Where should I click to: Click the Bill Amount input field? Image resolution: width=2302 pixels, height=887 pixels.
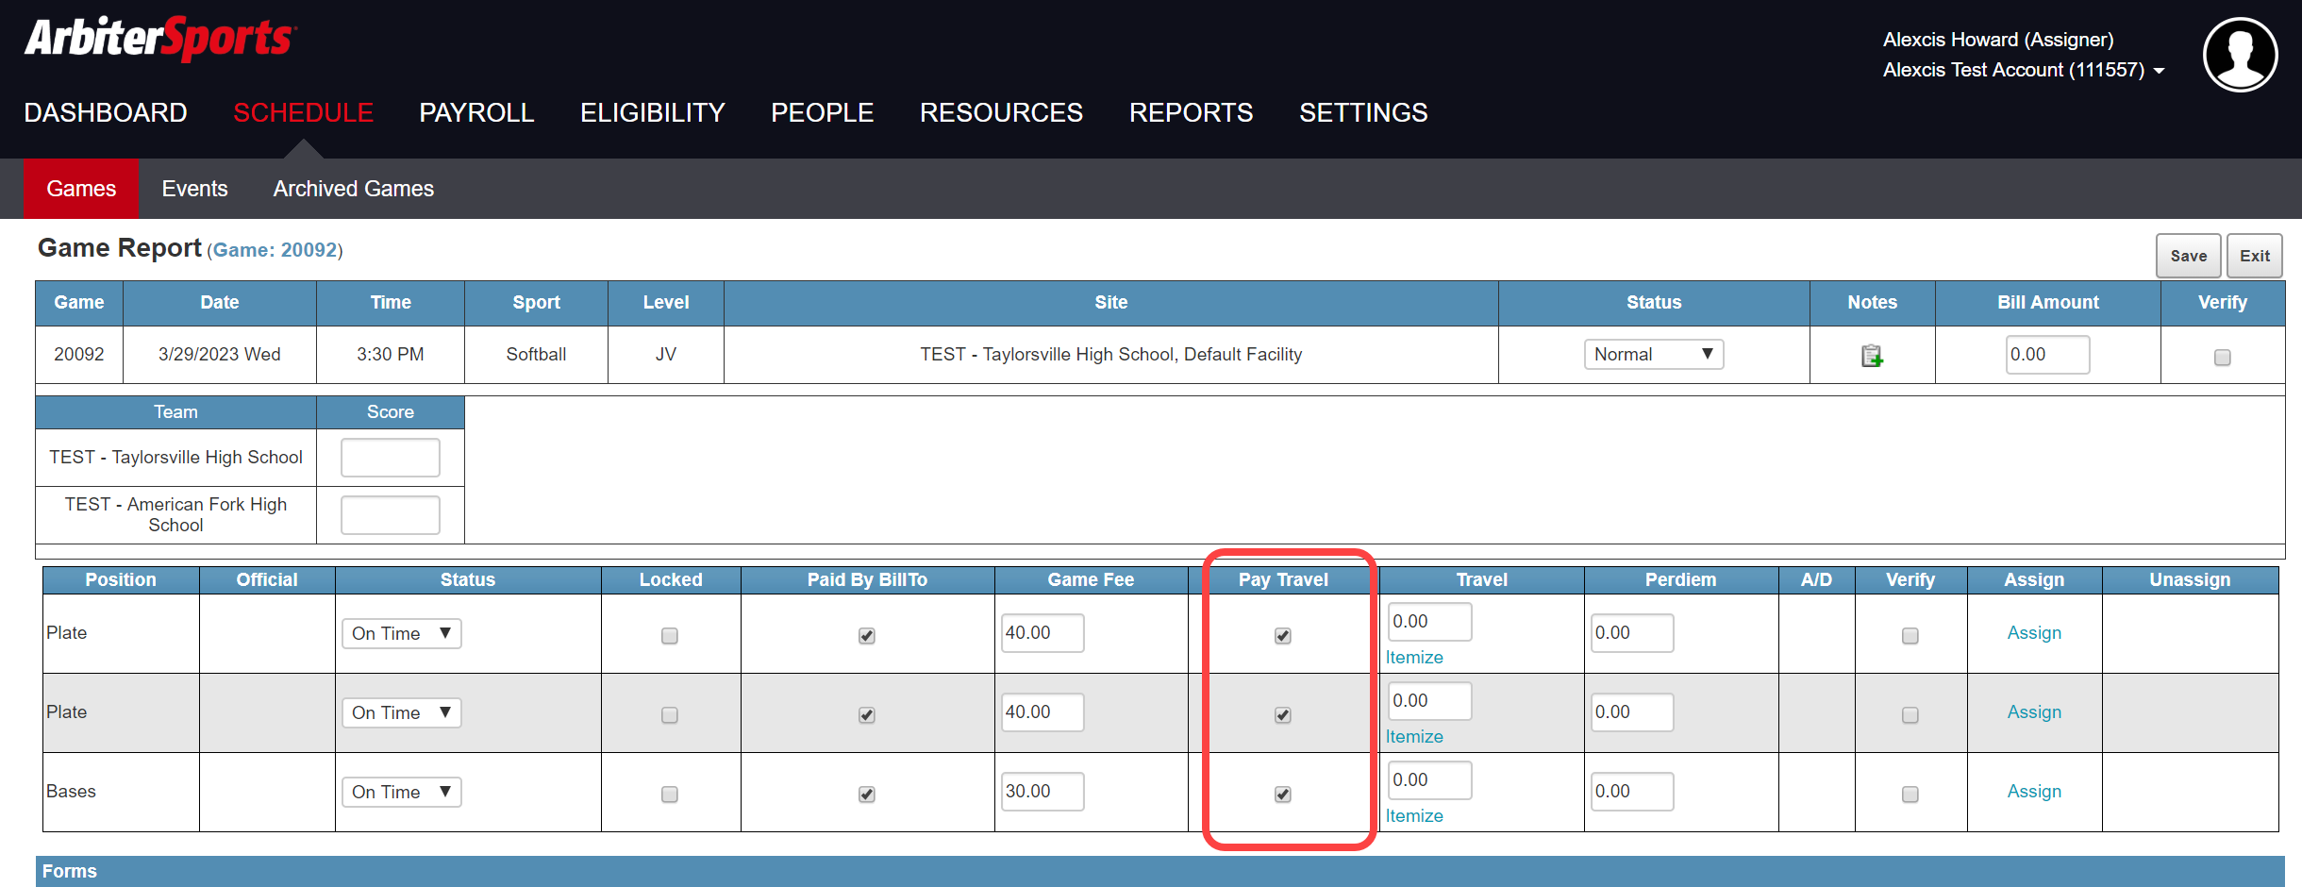2047,355
